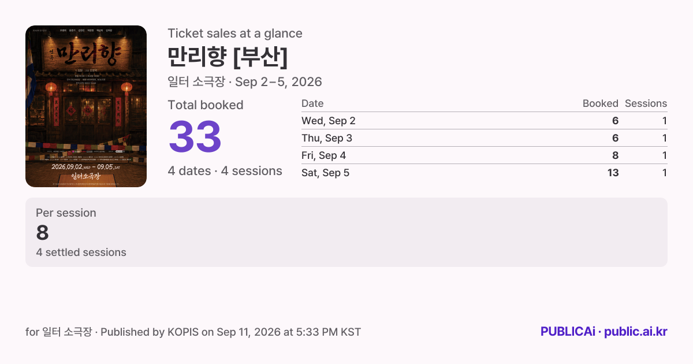The height and width of the screenshot is (364, 693).
Task: Click the Per session value 8
Action: point(42,233)
